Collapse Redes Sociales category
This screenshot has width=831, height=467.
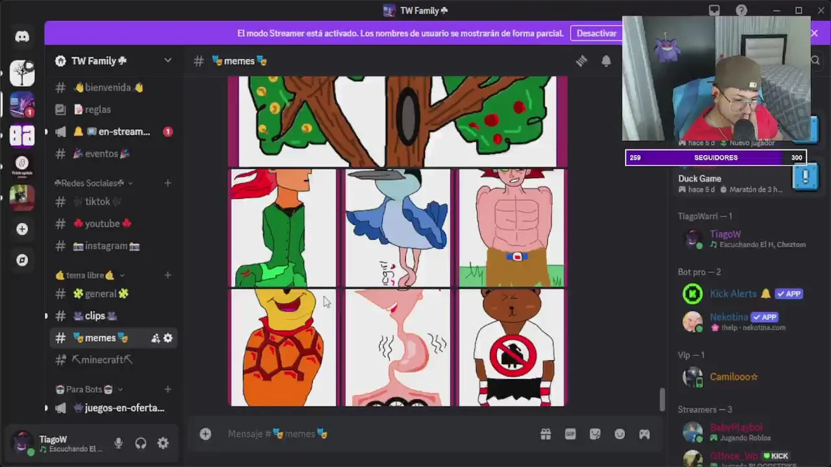[93, 184]
